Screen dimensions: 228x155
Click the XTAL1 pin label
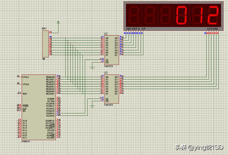click(x=26, y=77)
